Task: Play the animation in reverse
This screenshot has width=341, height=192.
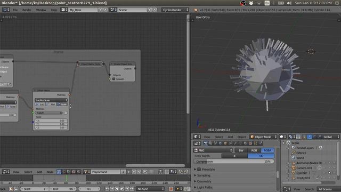Action: point(117,189)
